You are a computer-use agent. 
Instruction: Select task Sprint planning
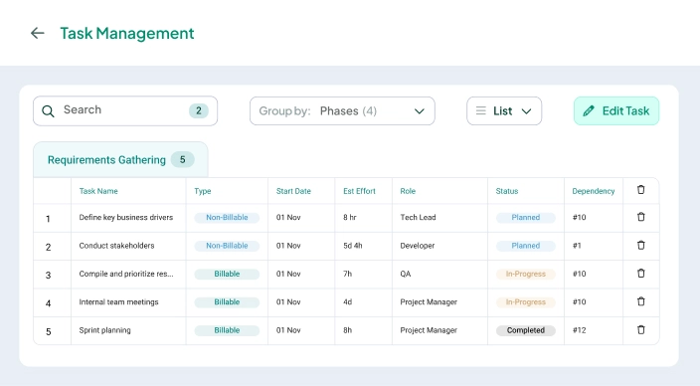[105, 330]
